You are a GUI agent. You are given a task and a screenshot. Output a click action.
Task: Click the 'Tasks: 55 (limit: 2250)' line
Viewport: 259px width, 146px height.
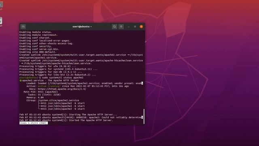[44, 94]
